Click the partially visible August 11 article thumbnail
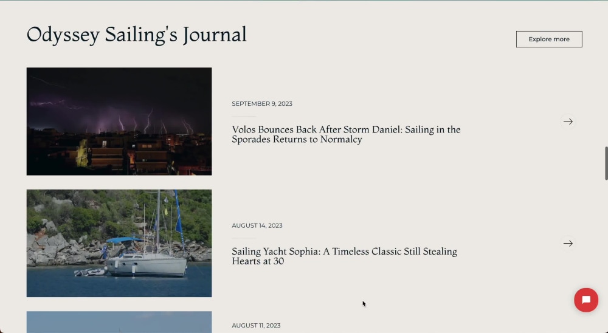The image size is (608, 333). [119, 322]
